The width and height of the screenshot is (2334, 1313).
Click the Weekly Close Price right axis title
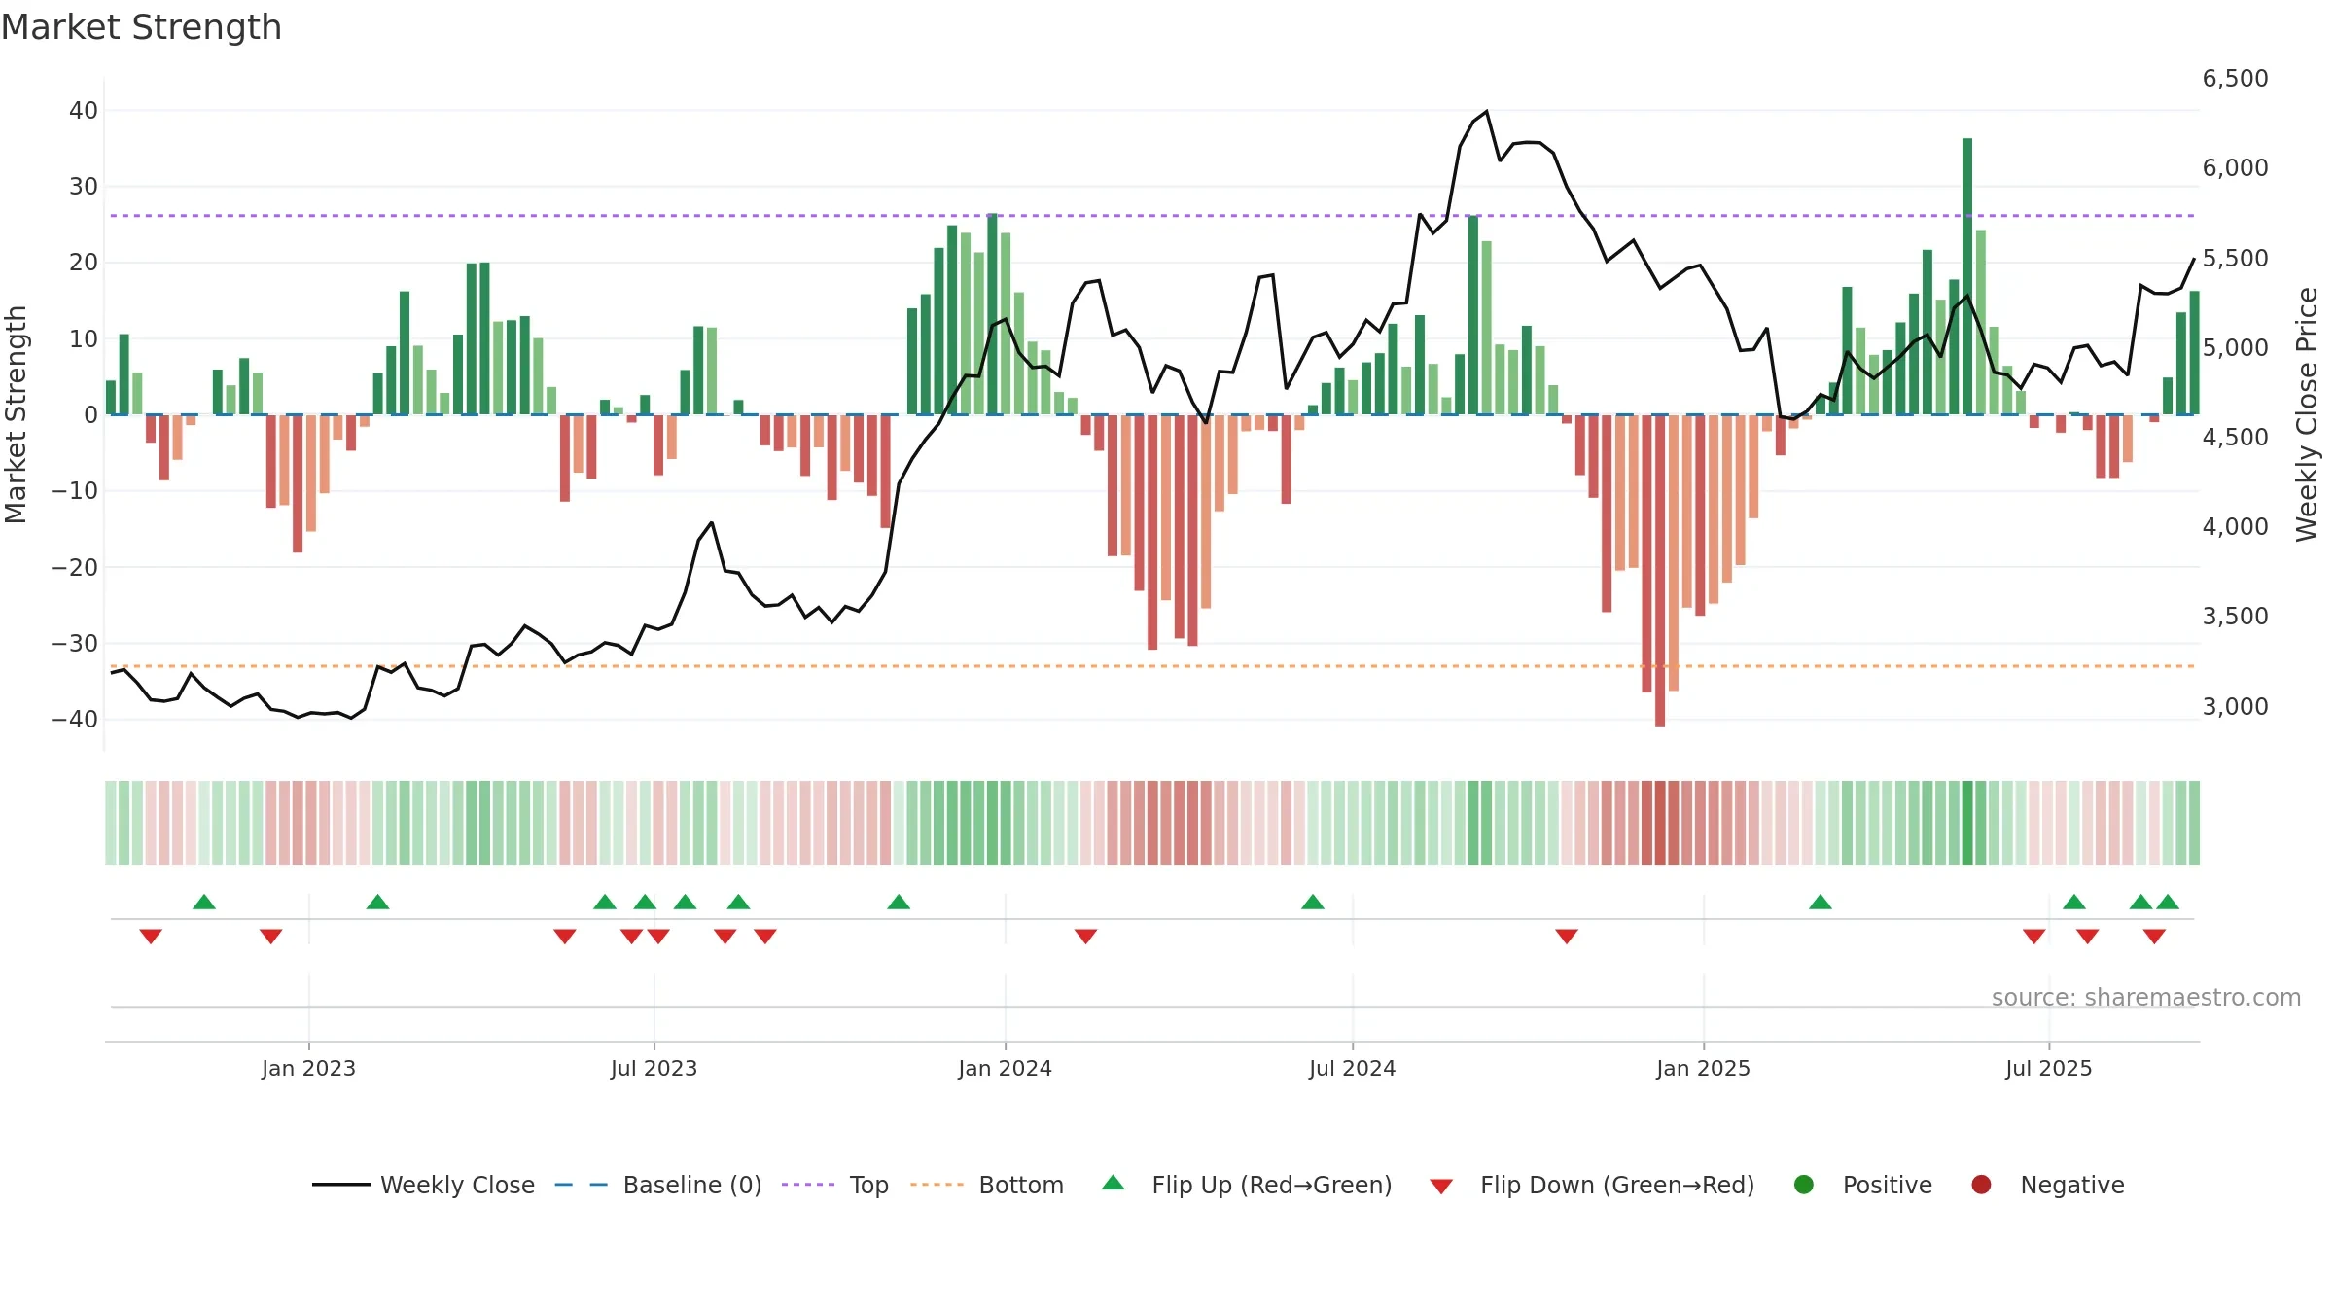click(x=2307, y=414)
